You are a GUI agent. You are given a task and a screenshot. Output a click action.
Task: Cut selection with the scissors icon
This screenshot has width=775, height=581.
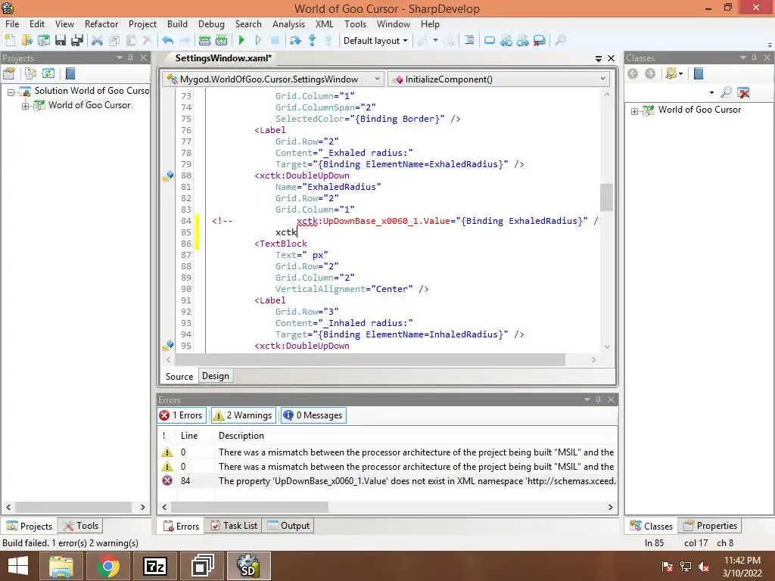tap(98, 41)
